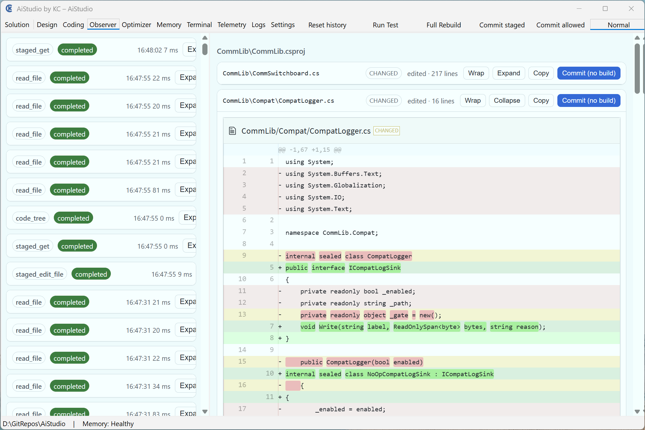
Task: Click the staged_edit_file log entry
Action: [40, 274]
